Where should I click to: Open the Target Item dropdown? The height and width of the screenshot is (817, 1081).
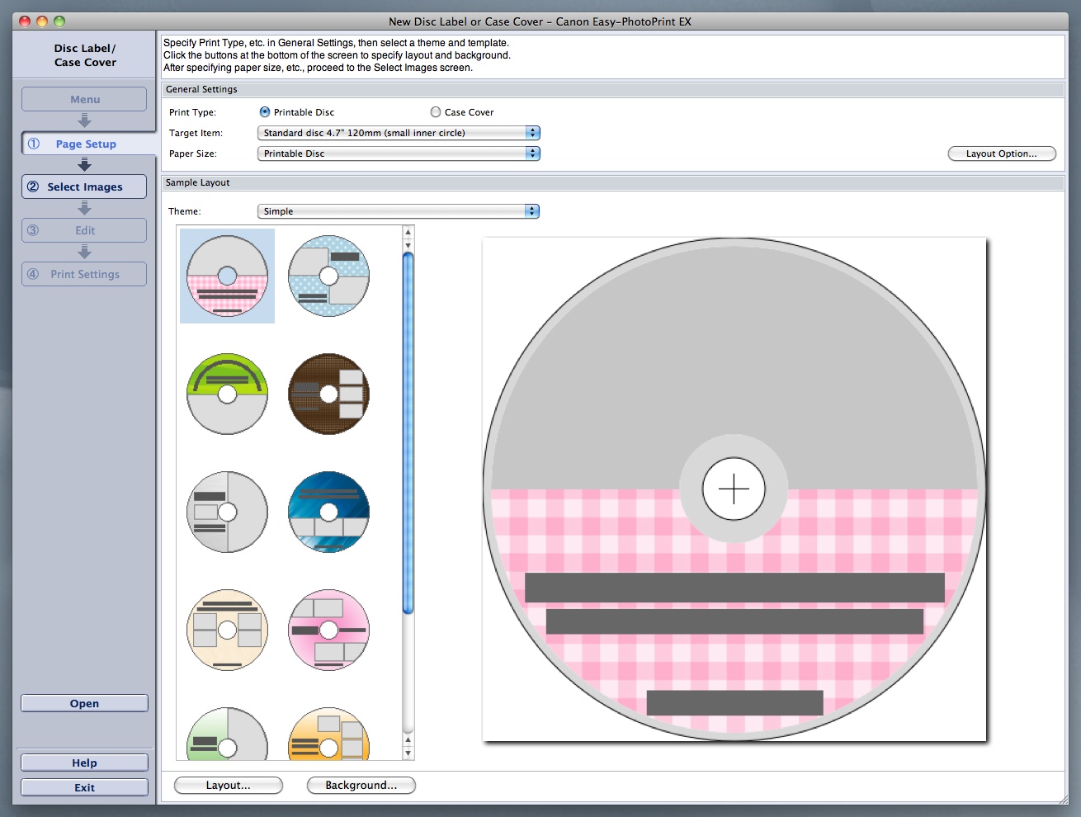point(399,133)
